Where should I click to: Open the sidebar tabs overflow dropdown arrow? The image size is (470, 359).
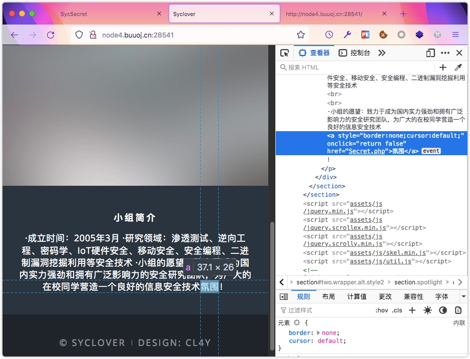tap(463, 296)
